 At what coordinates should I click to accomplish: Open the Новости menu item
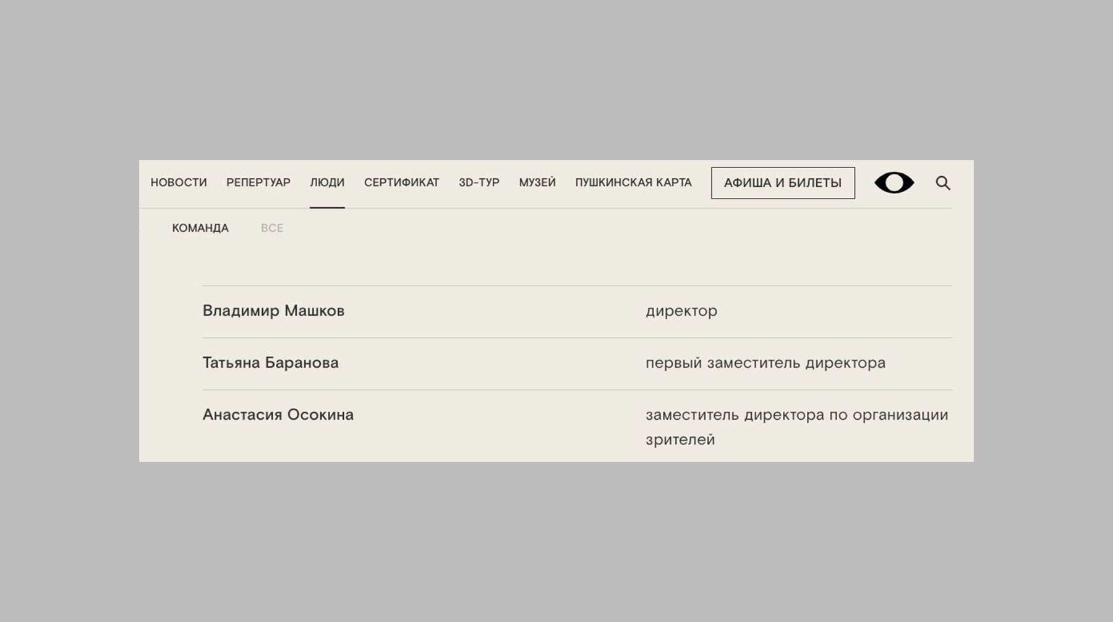tap(179, 183)
